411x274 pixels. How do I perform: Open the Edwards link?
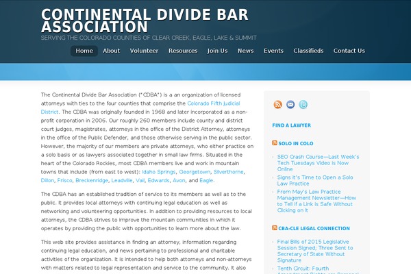coord(158,180)
